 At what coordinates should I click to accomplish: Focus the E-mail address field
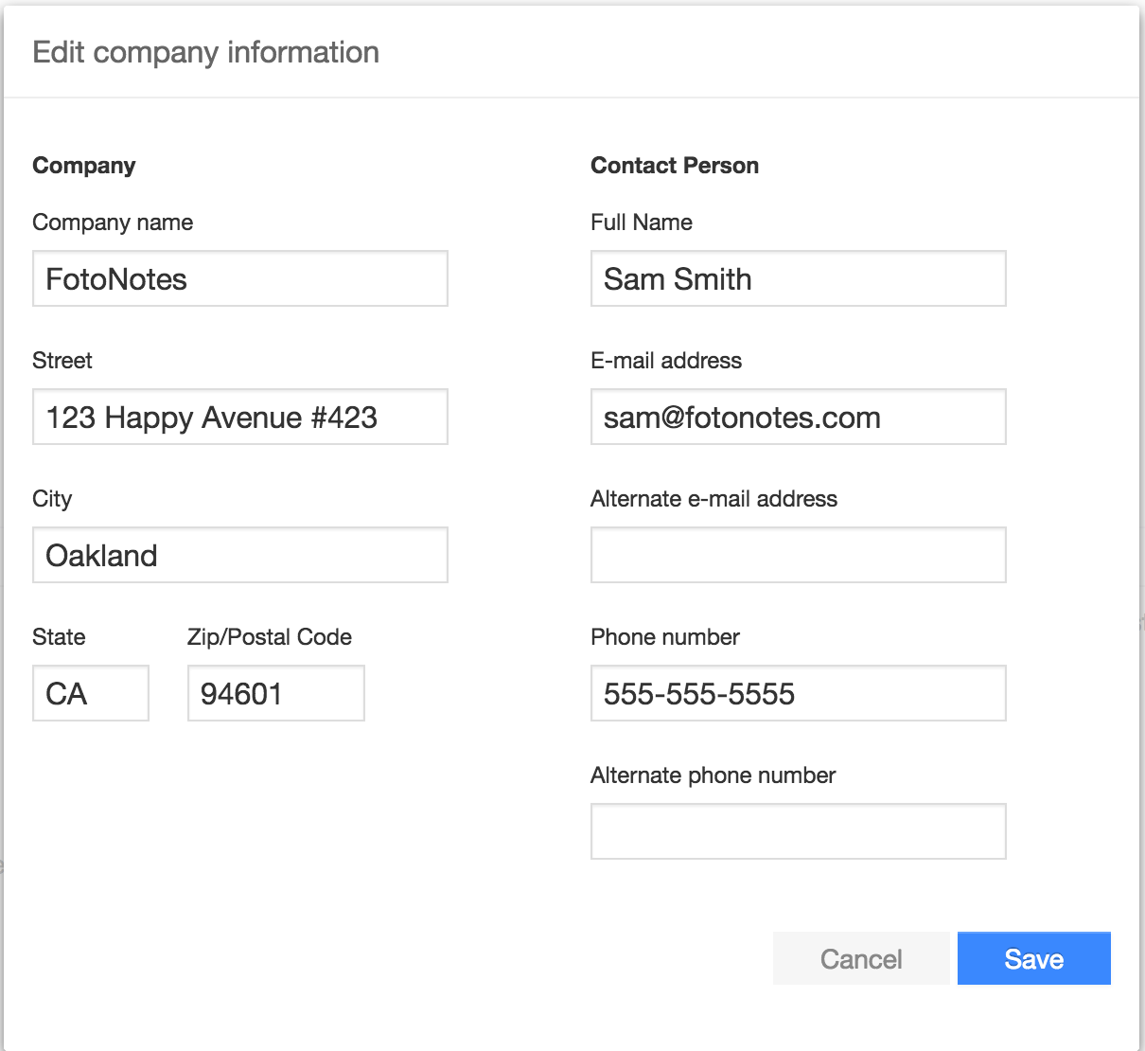point(798,417)
